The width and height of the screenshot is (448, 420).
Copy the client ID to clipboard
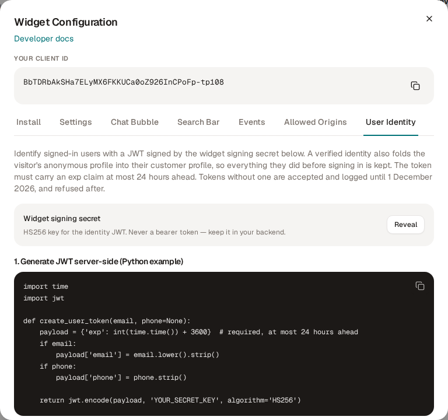click(415, 86)
